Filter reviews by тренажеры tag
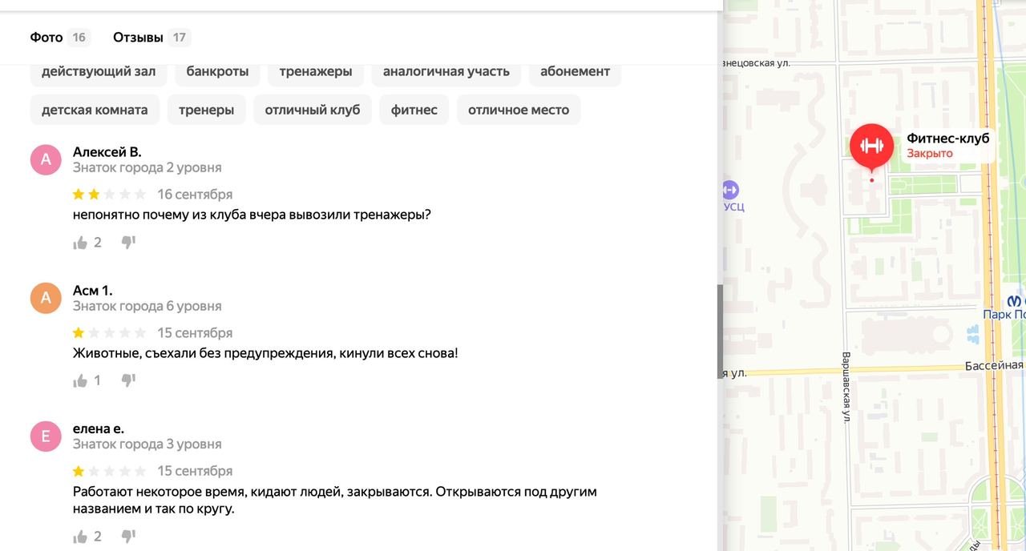 315,71
